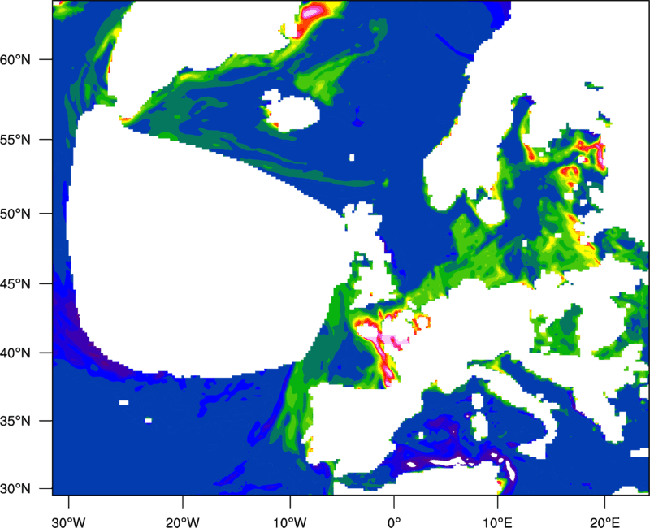Click the 20°E longitude label
Viewport: 650px width, 528px height.
point(604,522)
